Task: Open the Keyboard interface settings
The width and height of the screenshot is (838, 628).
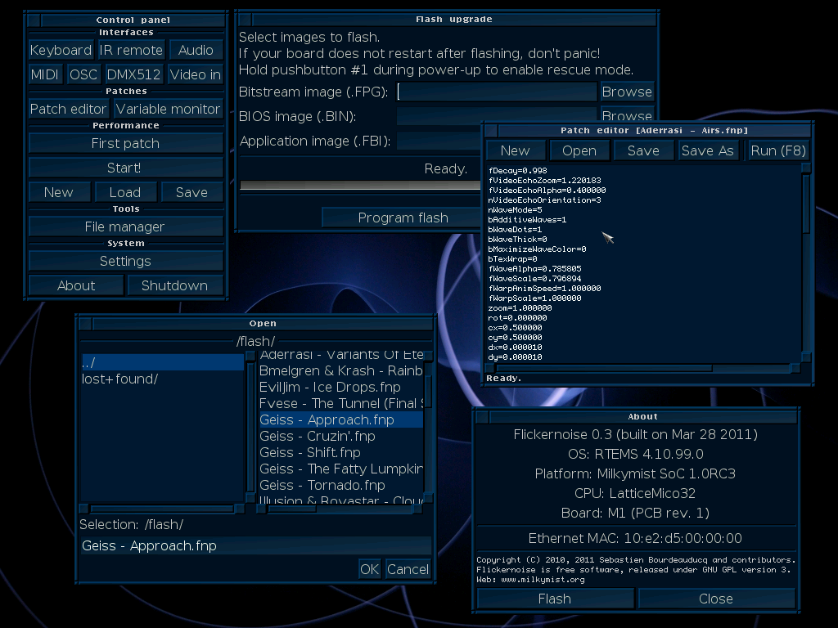Action: click(x=61, y=50)
